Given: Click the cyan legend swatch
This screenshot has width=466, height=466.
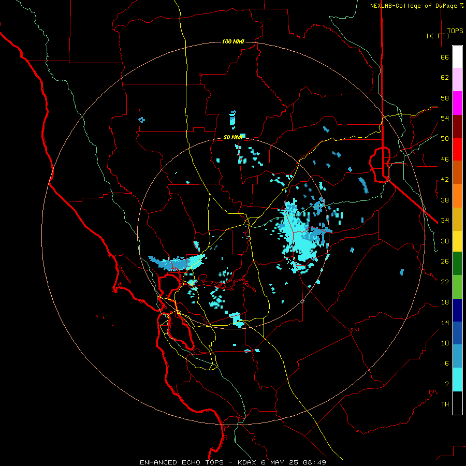Looking at the screenshot, I should pyautogui.click(x=457, y=380).
